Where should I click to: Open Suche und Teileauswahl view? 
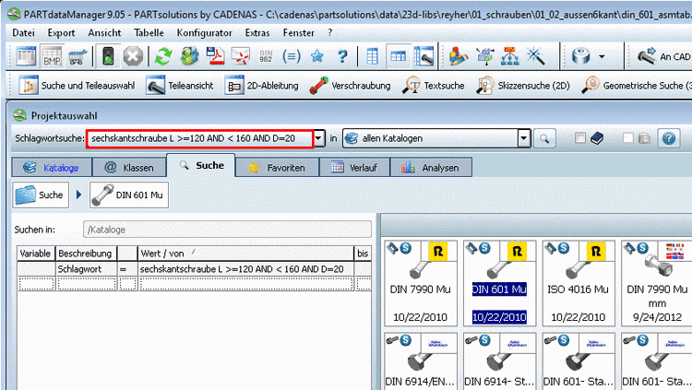[77, 86]
